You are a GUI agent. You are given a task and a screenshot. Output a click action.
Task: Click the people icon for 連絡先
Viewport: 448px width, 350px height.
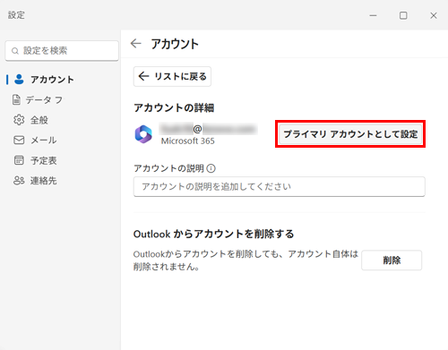point(19,181)
